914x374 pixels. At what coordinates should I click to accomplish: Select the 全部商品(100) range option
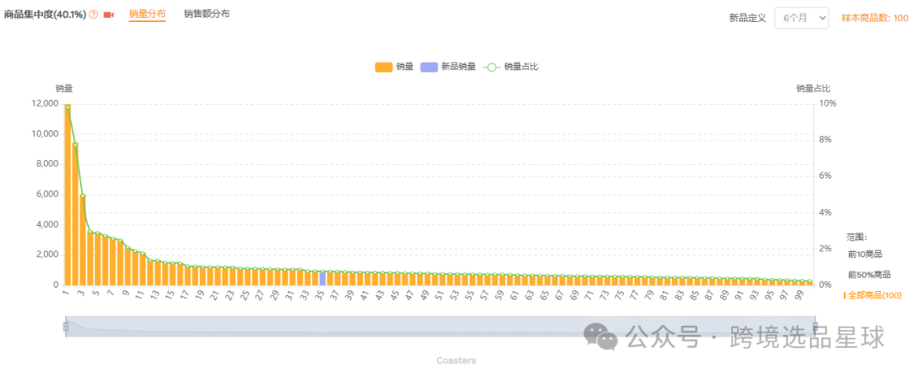874,295
